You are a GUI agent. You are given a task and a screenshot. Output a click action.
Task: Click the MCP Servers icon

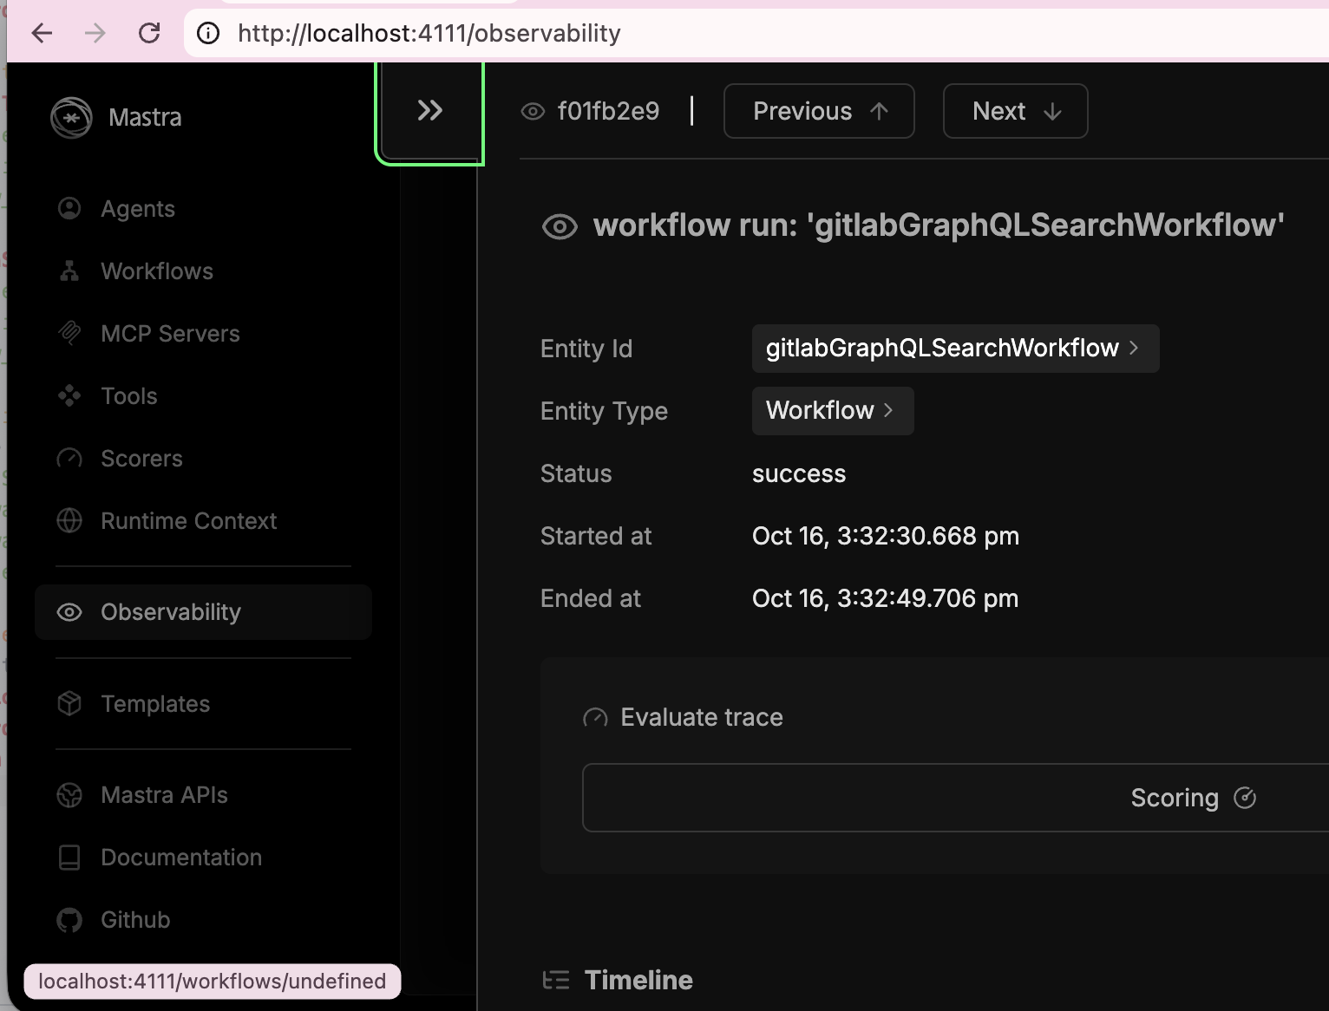coord(69,334)
